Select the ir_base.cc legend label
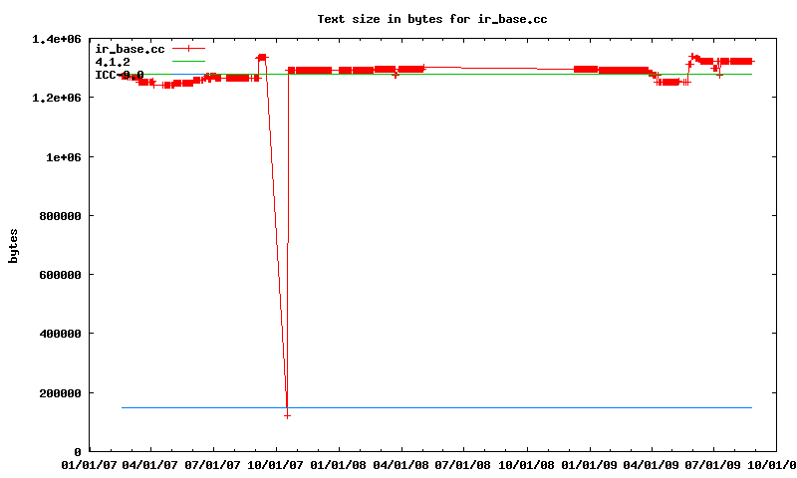 [x=129, y=49]
